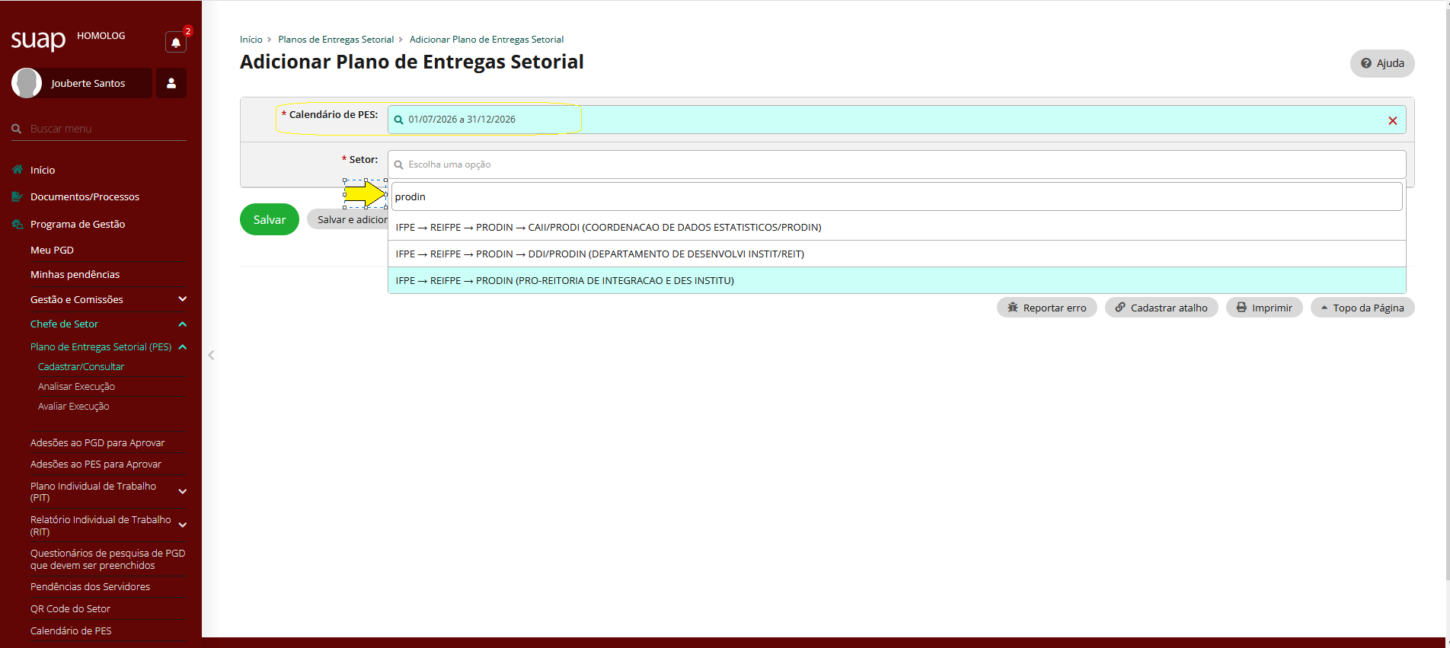Select Meu PGD menu item
This screenshot has width=1450, height=648.
(52, 250)
